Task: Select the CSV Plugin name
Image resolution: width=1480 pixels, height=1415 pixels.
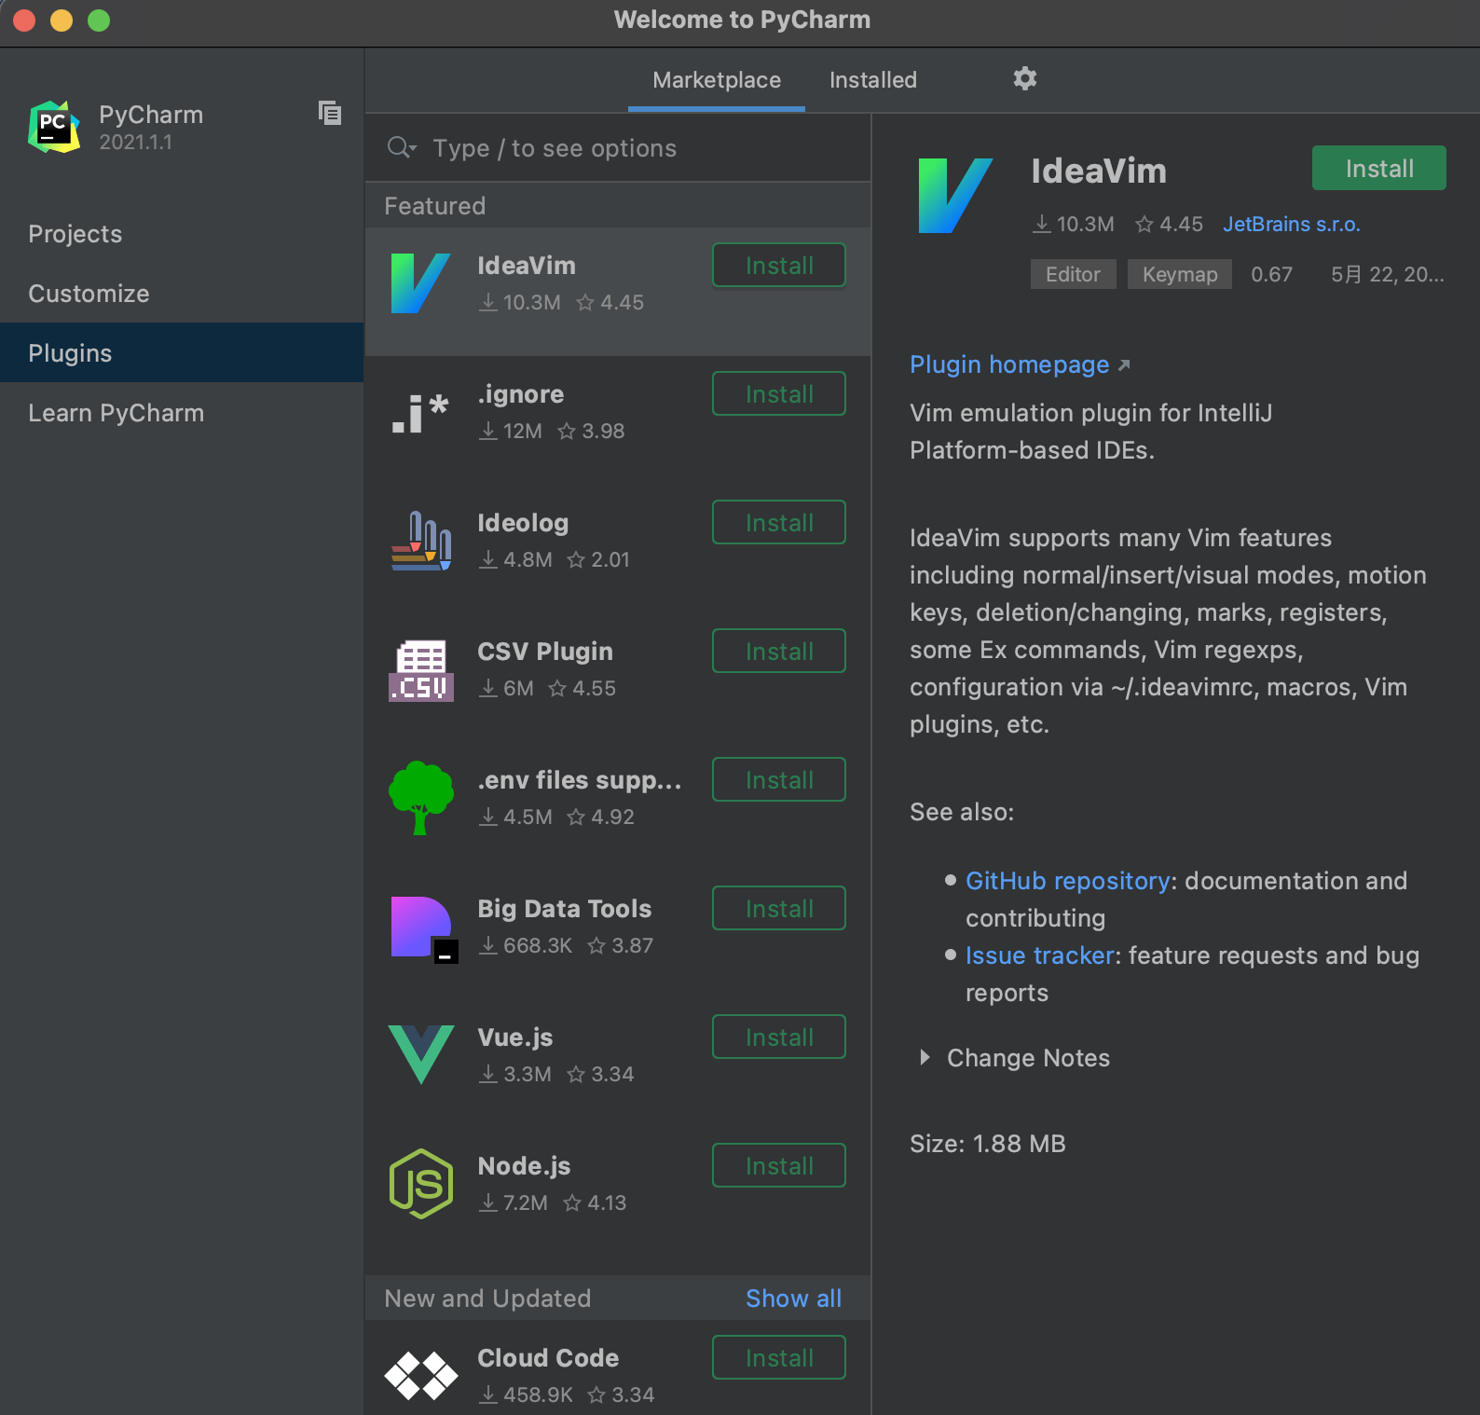Action: point(545,652)
